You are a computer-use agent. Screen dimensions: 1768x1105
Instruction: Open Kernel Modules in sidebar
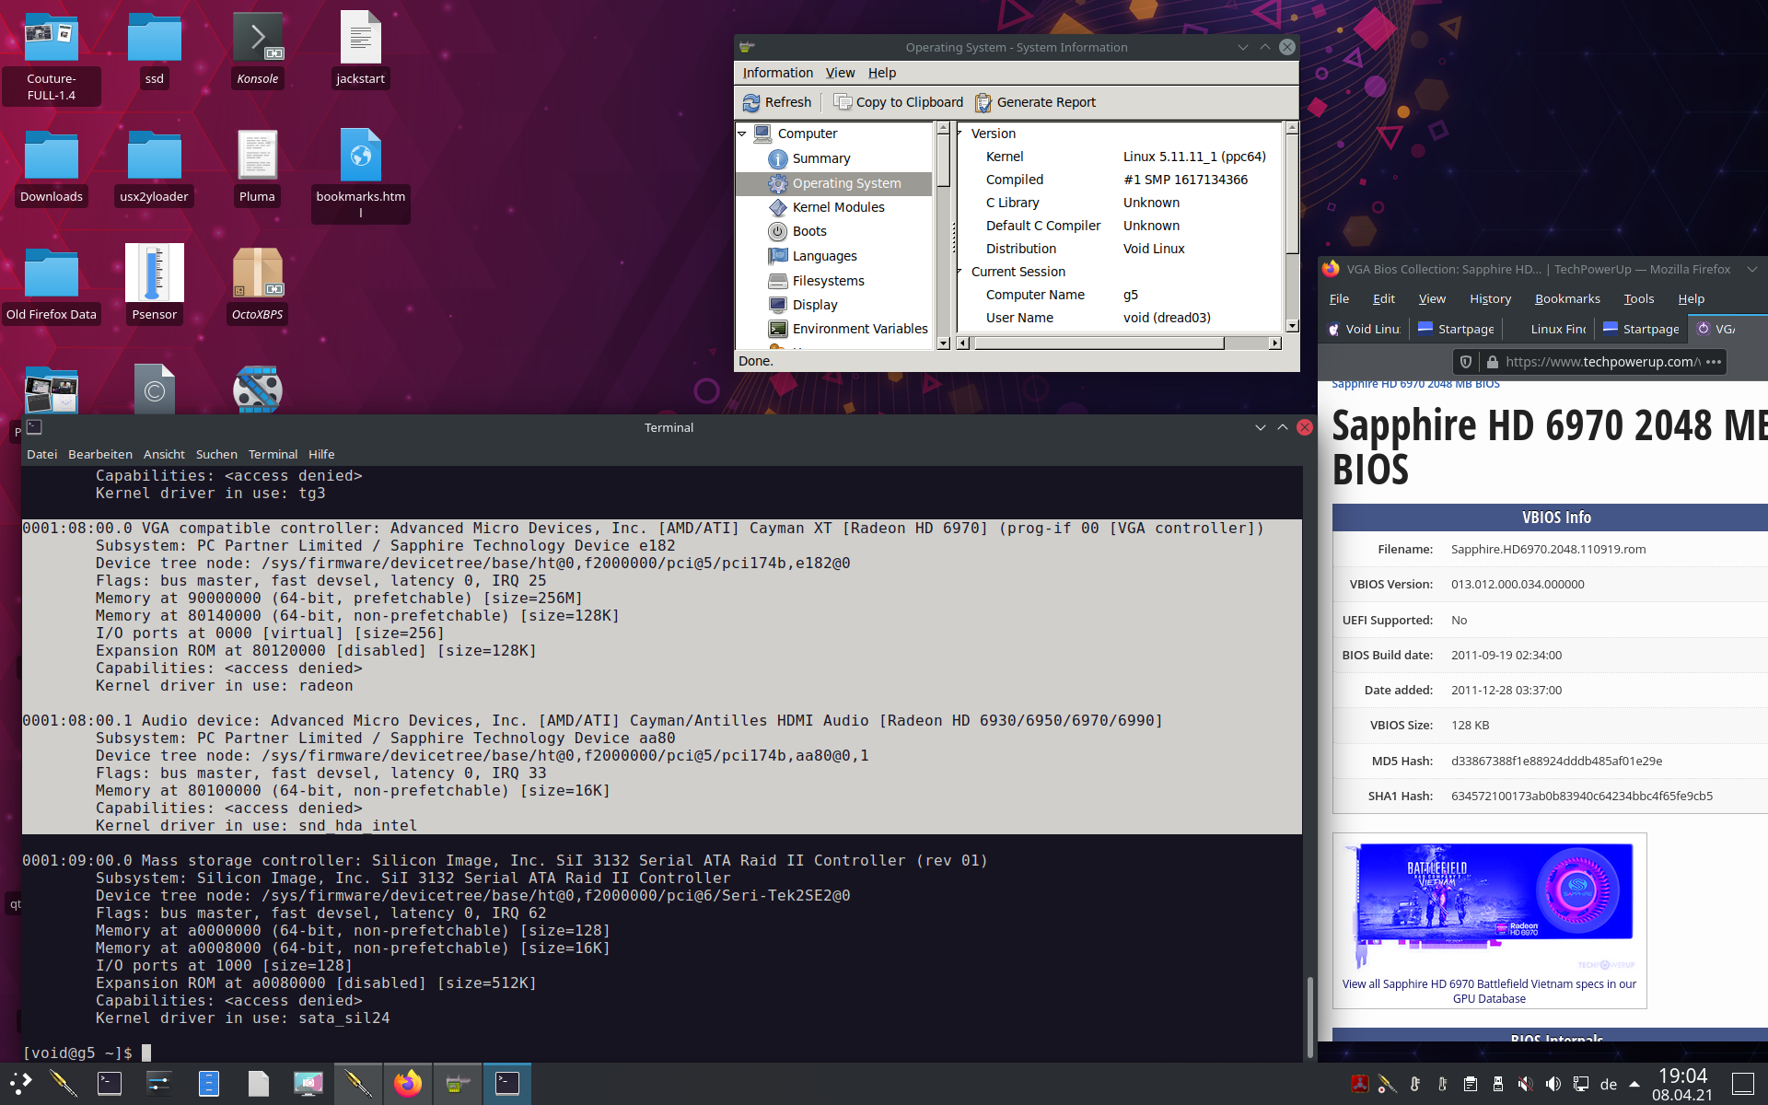point(837,207)
